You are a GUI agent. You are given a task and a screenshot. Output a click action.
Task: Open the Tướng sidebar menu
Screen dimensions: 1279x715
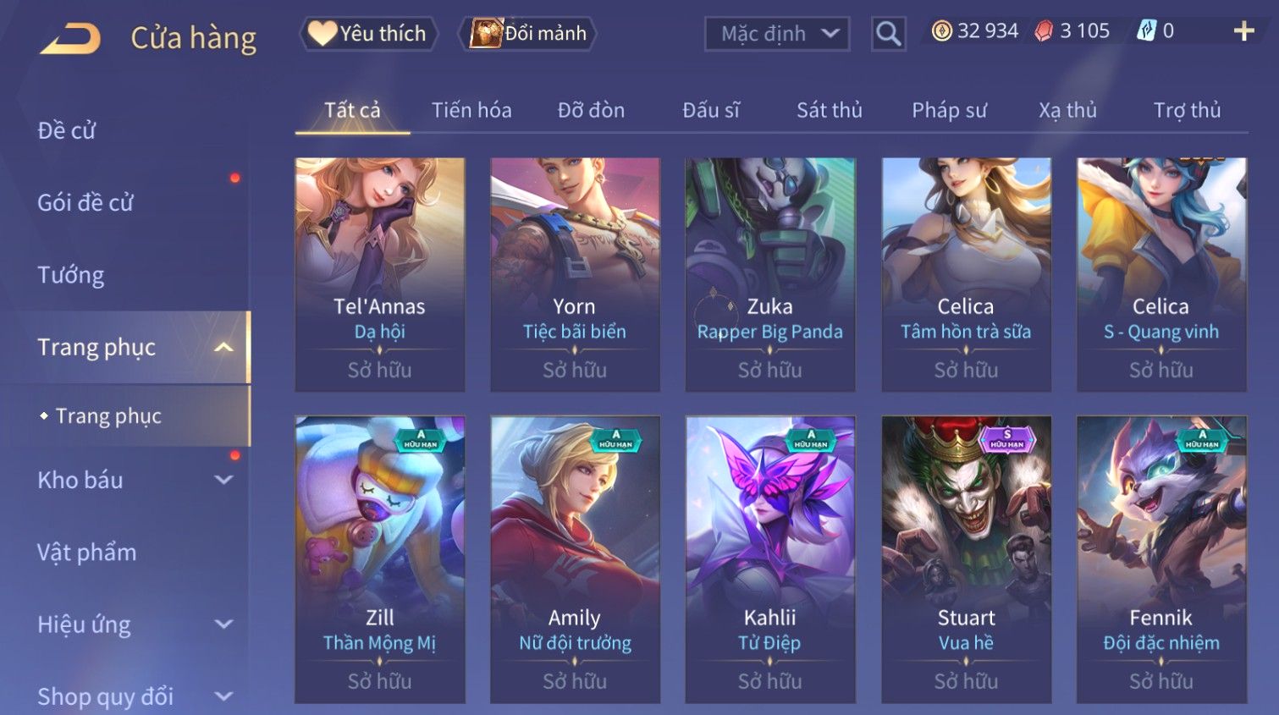coord(71,275)
